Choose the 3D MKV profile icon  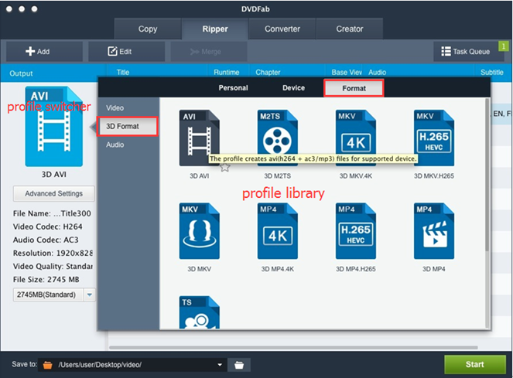pos(200,231)
